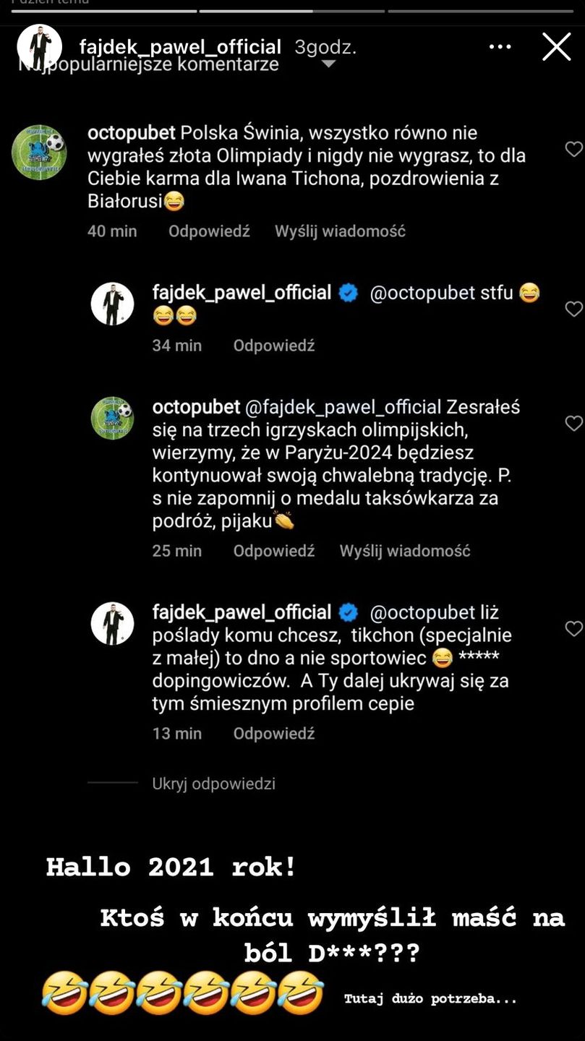This screenshot has height=1041, width=585.
Task: Tap fajdek's avatar beside the 'liż pośłady' reply
Action: 112,623
